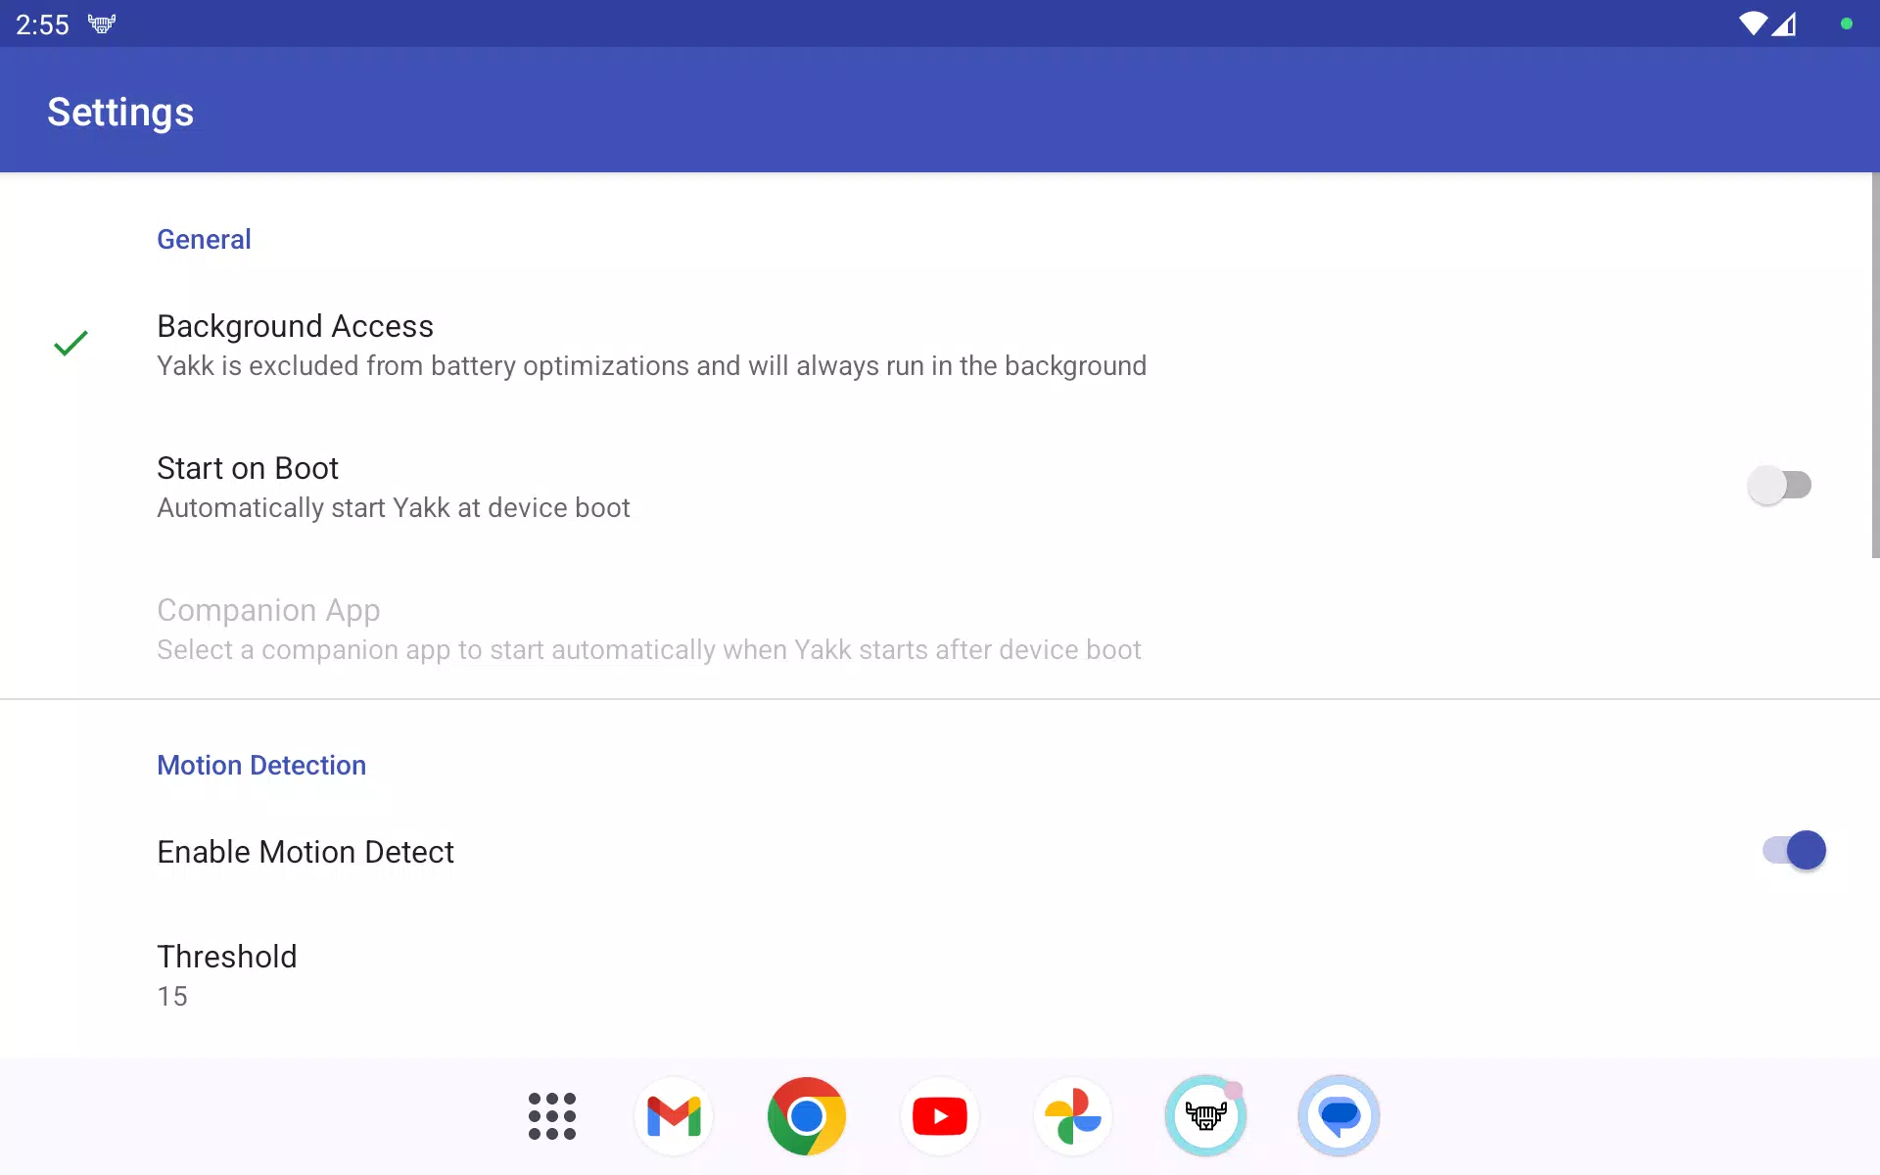Launch Messages from the dock
1880x1175 pixels.
pyautogui.click(x=1339, y=1116)
